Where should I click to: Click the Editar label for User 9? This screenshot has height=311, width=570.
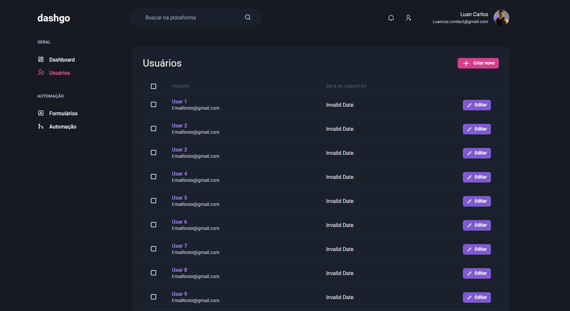click(481, 297)
